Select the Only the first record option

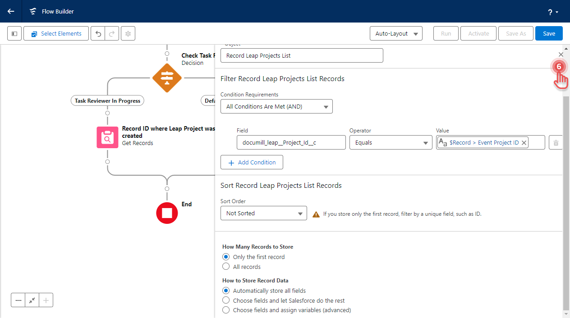[226, 257]
